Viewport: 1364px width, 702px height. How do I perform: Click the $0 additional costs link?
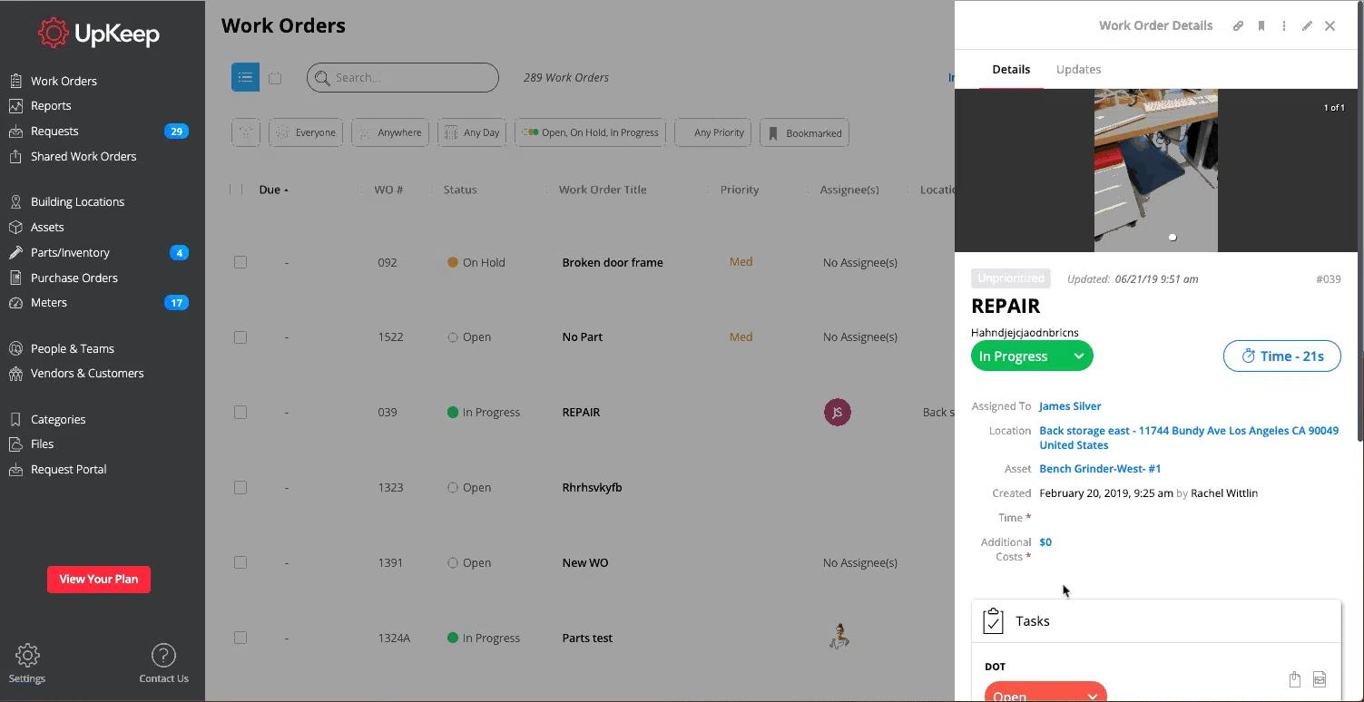pyautogui.click(x=1045, y=542)
